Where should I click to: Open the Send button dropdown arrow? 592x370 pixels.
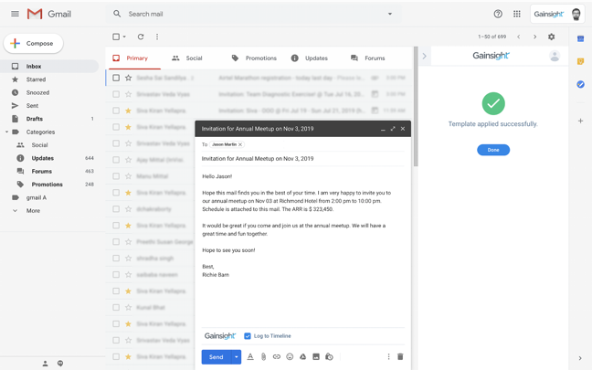(236, 357)
